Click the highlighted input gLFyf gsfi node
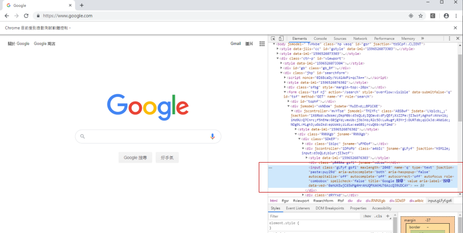This screenshot has width=463, height=233. pos(363,176)
